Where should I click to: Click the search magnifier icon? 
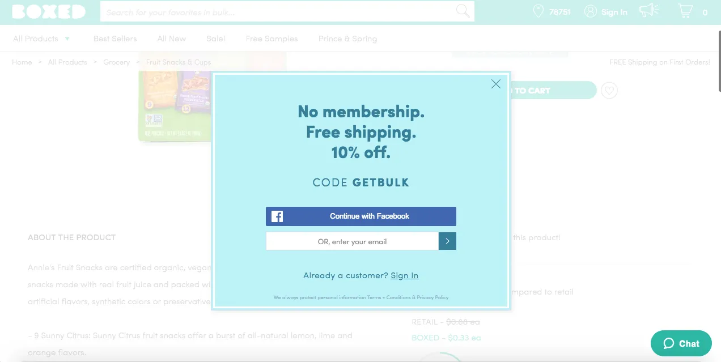[x=463, y=11]
